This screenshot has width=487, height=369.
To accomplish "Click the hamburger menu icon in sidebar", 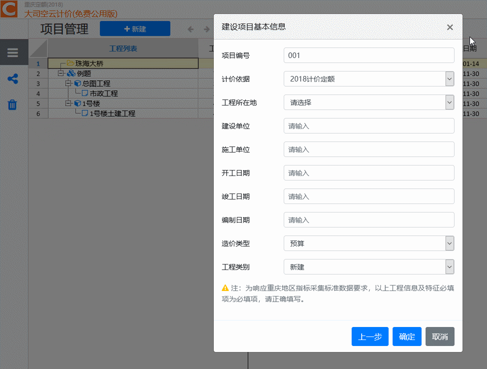I will [12, 52].
